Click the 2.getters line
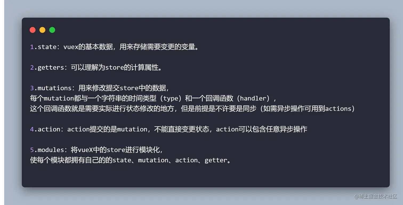 click(x=96, y=68)
